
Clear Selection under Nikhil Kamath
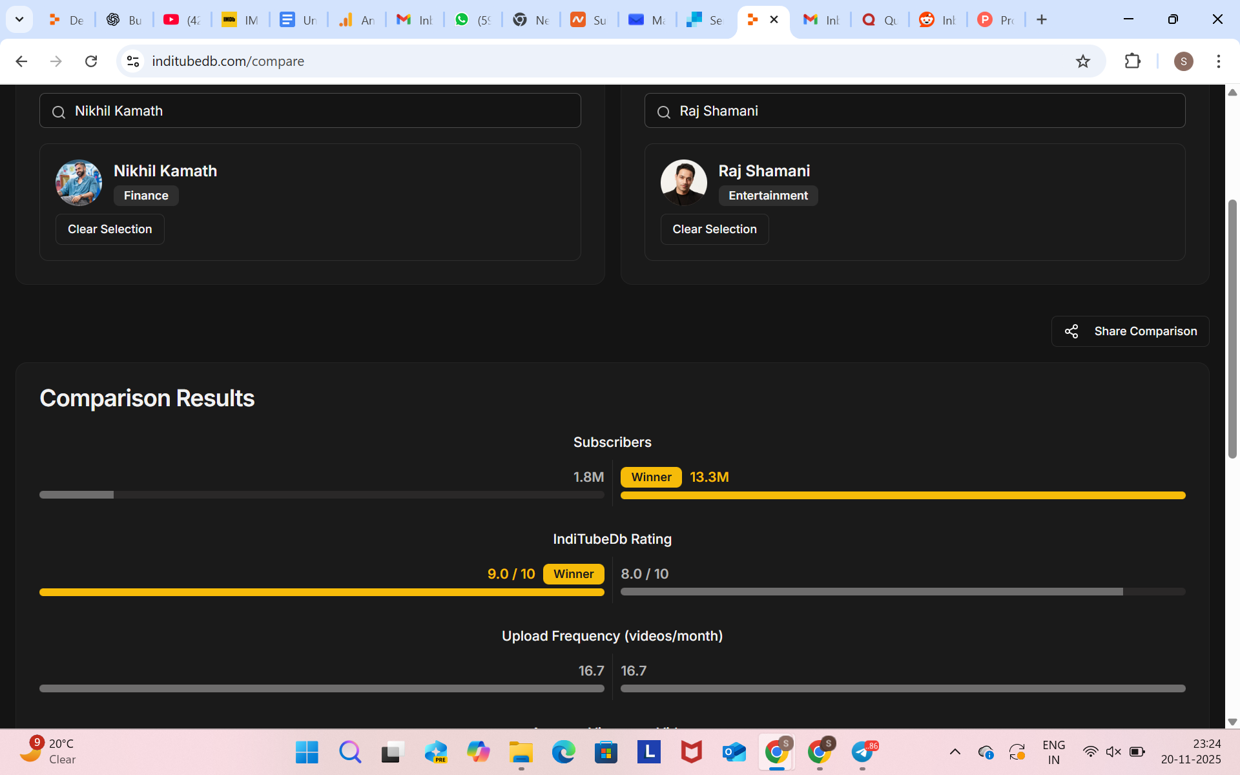tap(109, 229)
